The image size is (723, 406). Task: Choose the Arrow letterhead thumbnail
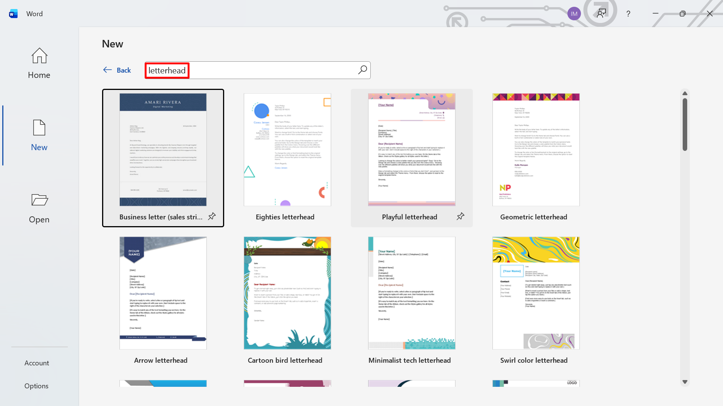163,293
